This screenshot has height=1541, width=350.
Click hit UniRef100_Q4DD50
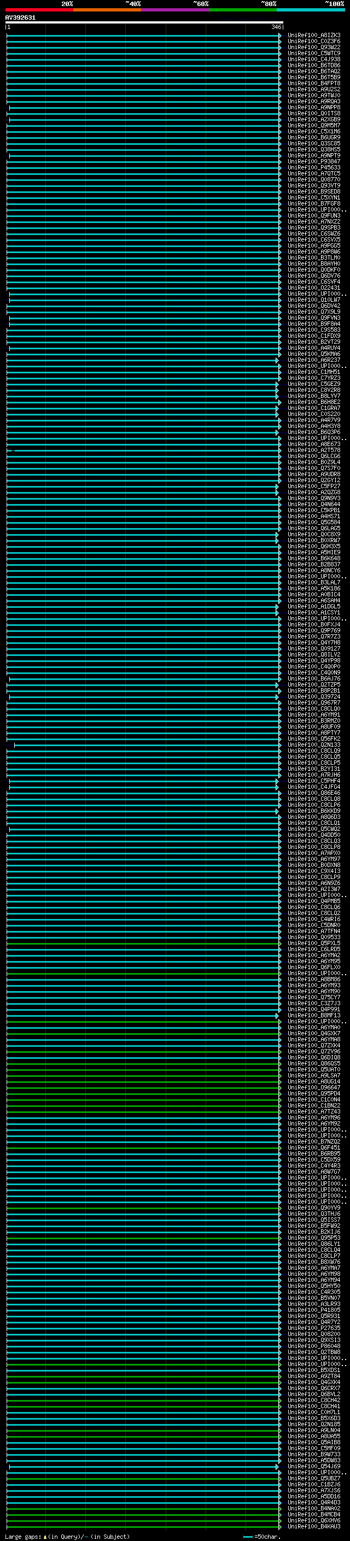pyautogui.click(x=314, y=835)
